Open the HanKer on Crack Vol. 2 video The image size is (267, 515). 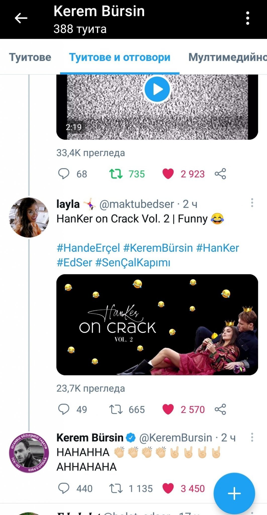point(157,325)
